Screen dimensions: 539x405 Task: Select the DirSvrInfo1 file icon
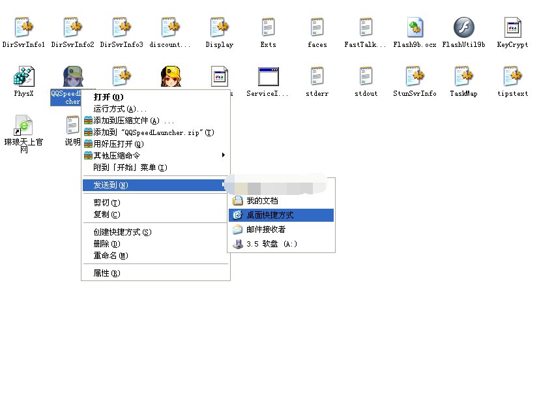click(x=23, y=28)
